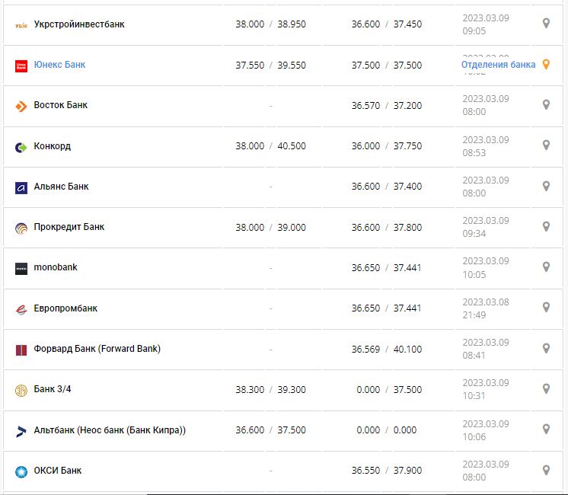Open the location pin for Восток Банк
The width and height of the screenshot is (568, 495).
[x=546, y=104]
